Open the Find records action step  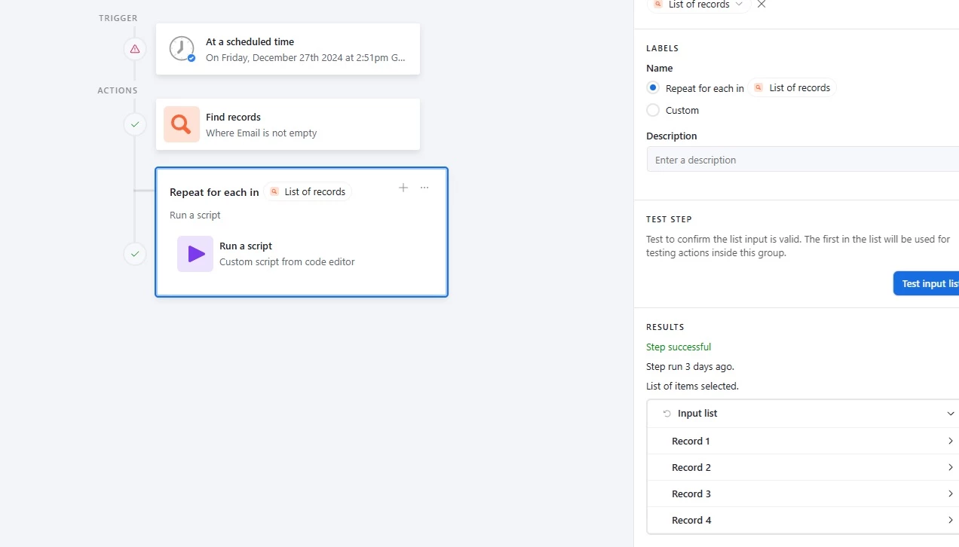coord(288,124)
